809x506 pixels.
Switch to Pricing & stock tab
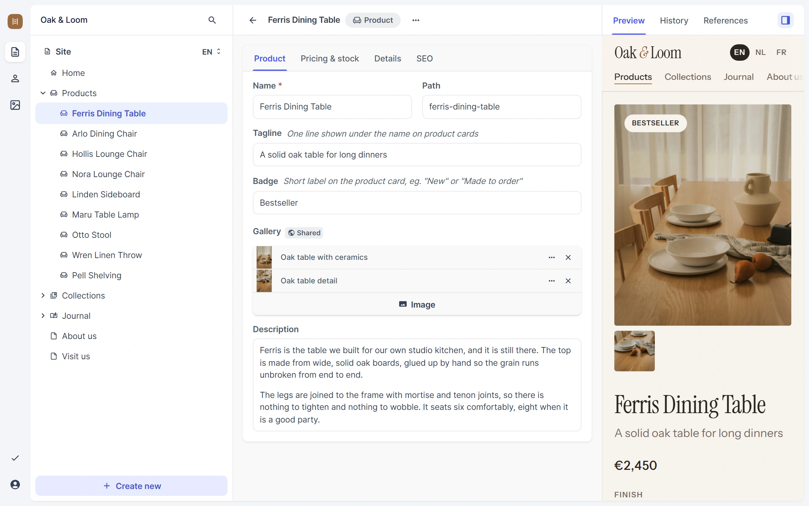330,59
